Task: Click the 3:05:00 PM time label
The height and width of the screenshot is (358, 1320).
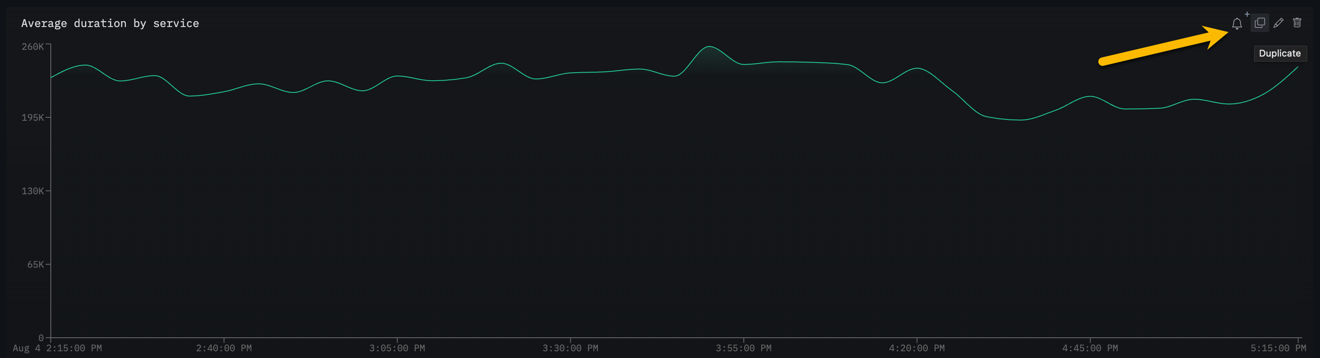Action: tap(397, 348)
